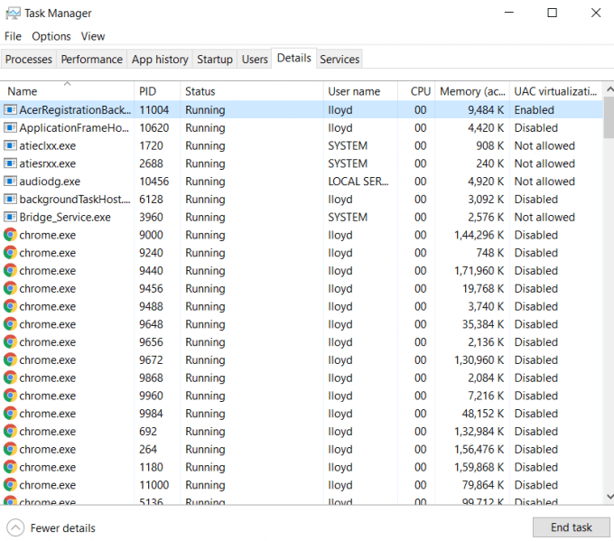
Task: Switch to the Services tab
Action: click(x=340, y=60)
